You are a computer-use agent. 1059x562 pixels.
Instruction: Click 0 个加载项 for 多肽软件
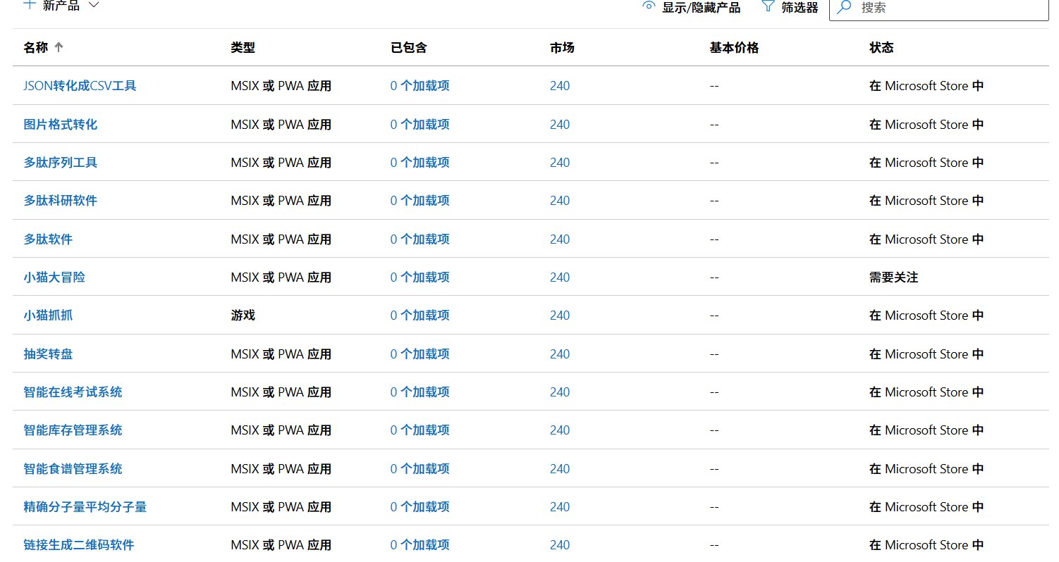[420, 239]
